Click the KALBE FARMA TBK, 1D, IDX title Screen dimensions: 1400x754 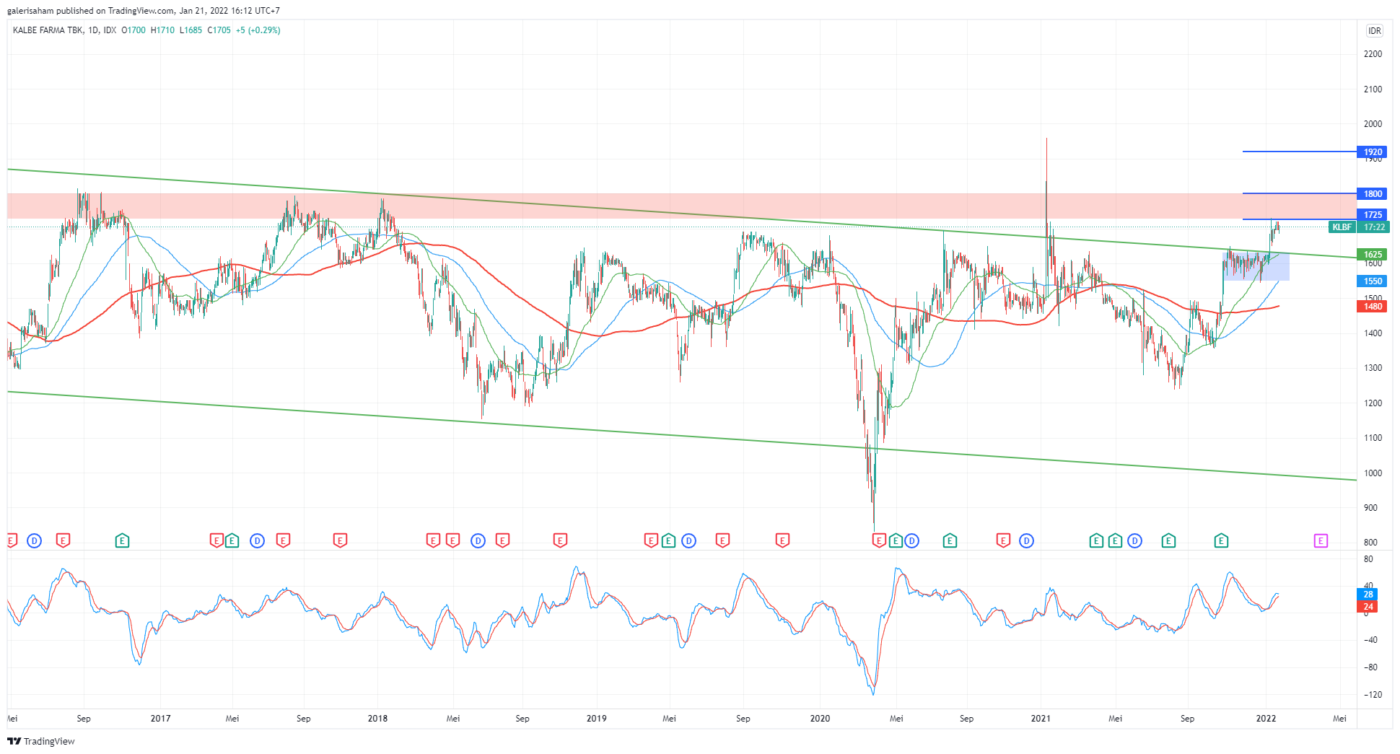pyautogui.click(x=64, y=30)
